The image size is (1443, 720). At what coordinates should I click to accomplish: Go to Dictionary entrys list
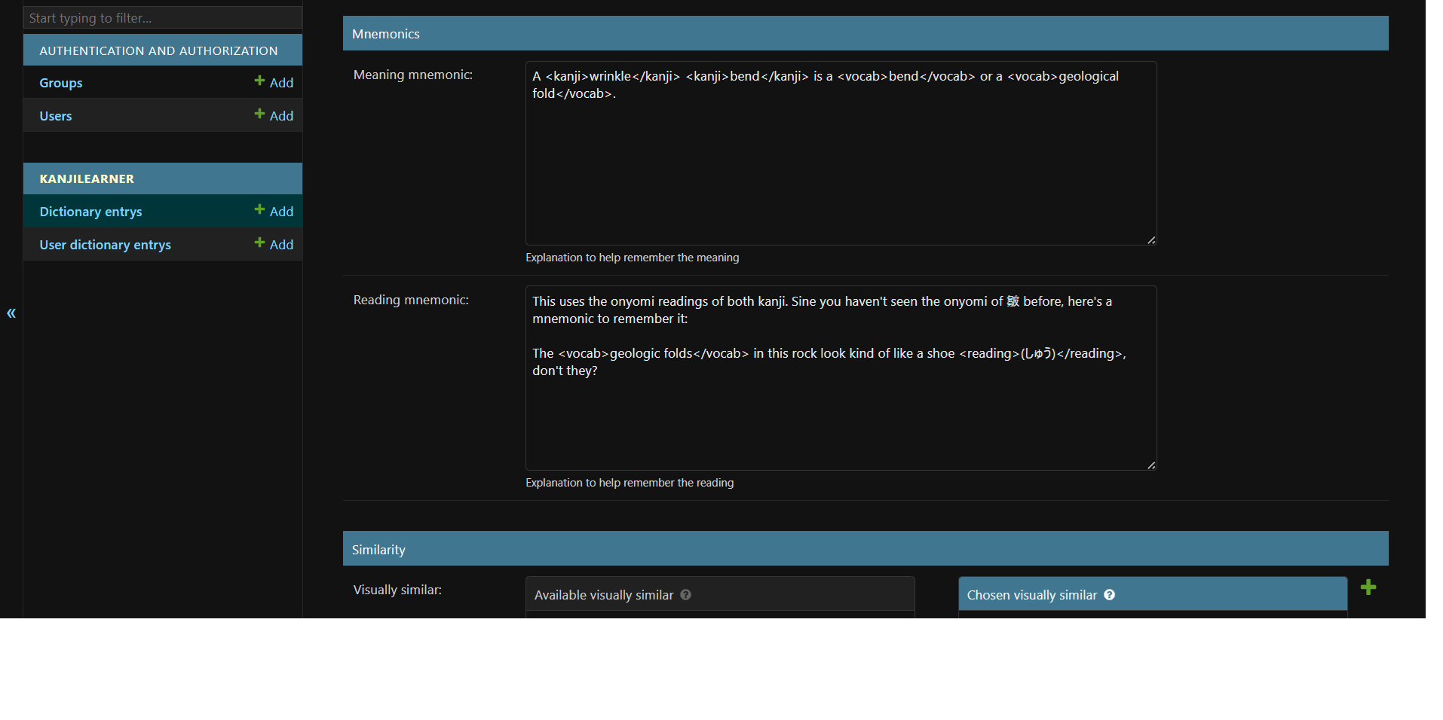tap(90, 212)
